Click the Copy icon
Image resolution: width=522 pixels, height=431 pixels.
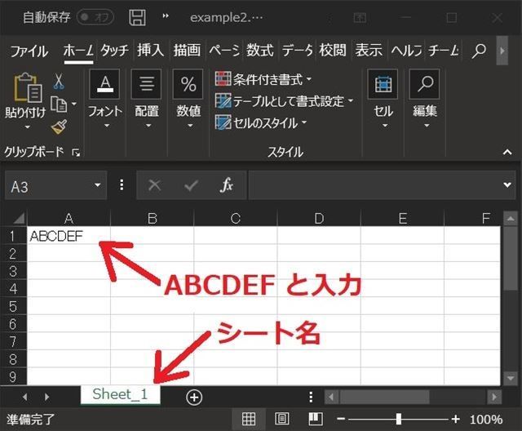tap(59, 104)
